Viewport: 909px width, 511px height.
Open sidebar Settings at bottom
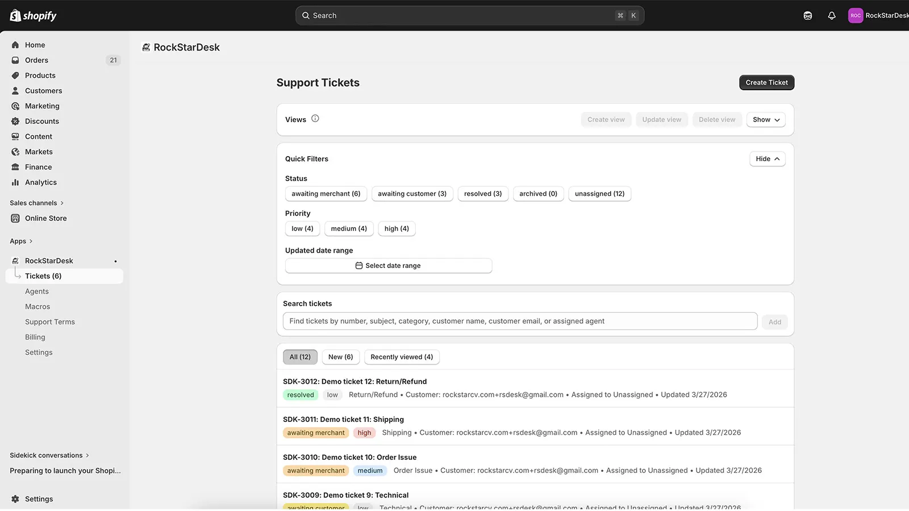[39, 499]
